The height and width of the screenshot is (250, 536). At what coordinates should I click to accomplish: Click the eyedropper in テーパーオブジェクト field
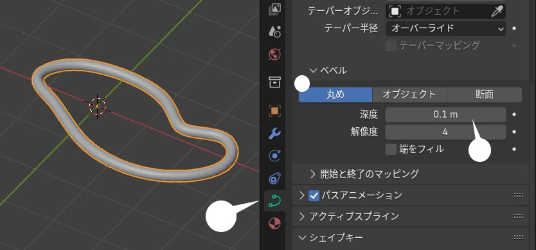[x=497, y=12]
